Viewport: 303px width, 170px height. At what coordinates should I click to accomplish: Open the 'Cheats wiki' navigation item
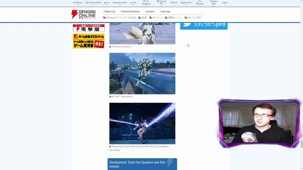[214, 3]
